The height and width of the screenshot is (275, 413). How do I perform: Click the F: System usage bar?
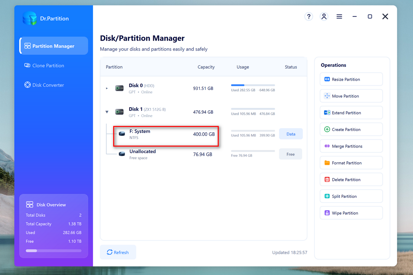[x=253, y=131]
